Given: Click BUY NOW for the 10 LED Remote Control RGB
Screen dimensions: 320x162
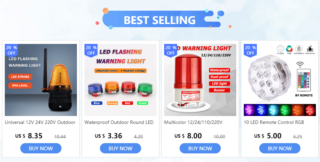Looking at the screenshot, I should (279, 148).
